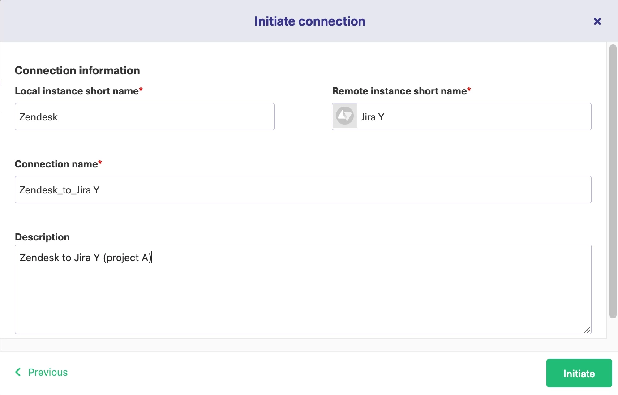Click the Connection information heading

click(x=77, y=70)
